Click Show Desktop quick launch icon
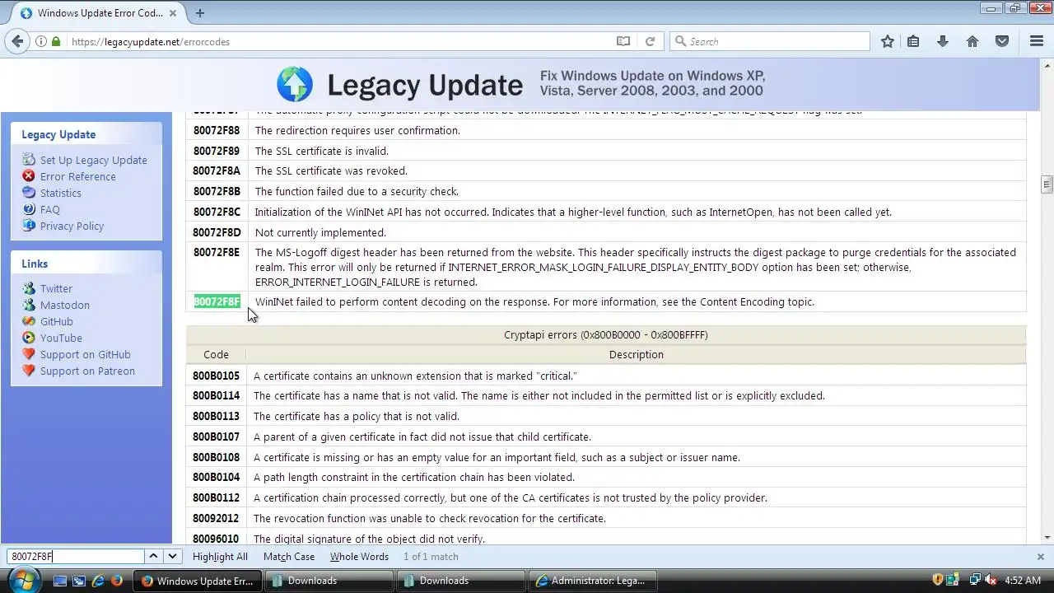Image resolution: width=1054 pixels, height=593 pixels. 60,581
